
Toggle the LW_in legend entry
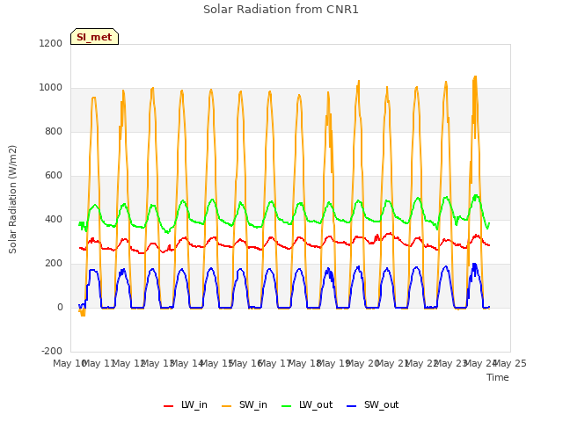(x=186, y=404)
